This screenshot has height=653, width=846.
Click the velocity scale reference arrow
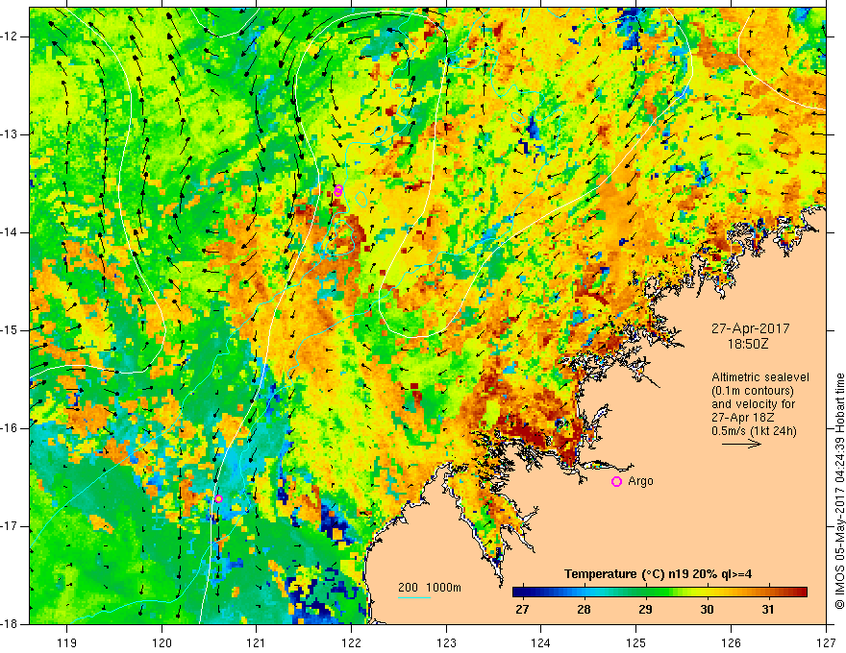[x=741, y=445]
